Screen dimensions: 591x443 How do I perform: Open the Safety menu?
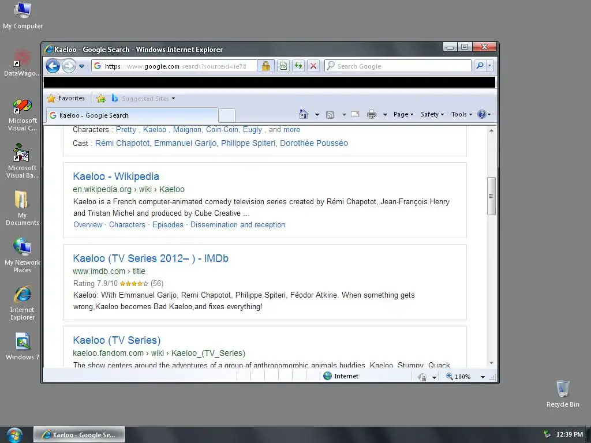(432, 114)
